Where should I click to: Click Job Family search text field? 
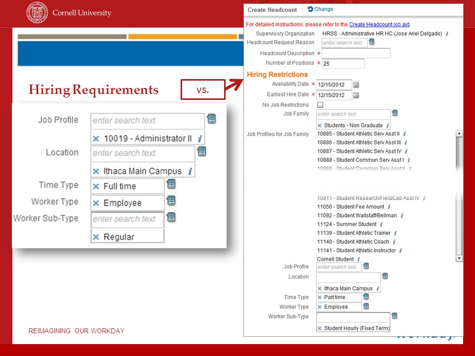[353, 114]
